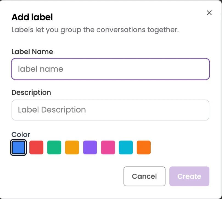The height and width of the screenshot is (199, 222).
Task: Click the label name input field
Action: (x=110, y=69)
